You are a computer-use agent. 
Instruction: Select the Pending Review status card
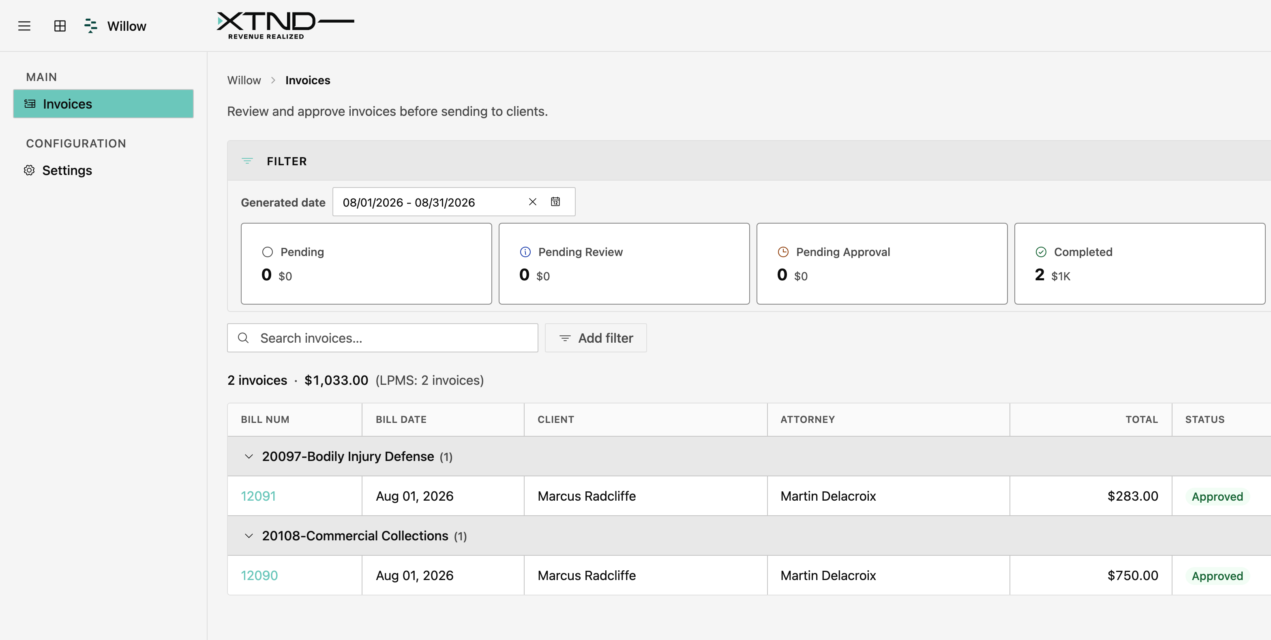[x=624, y=263]
